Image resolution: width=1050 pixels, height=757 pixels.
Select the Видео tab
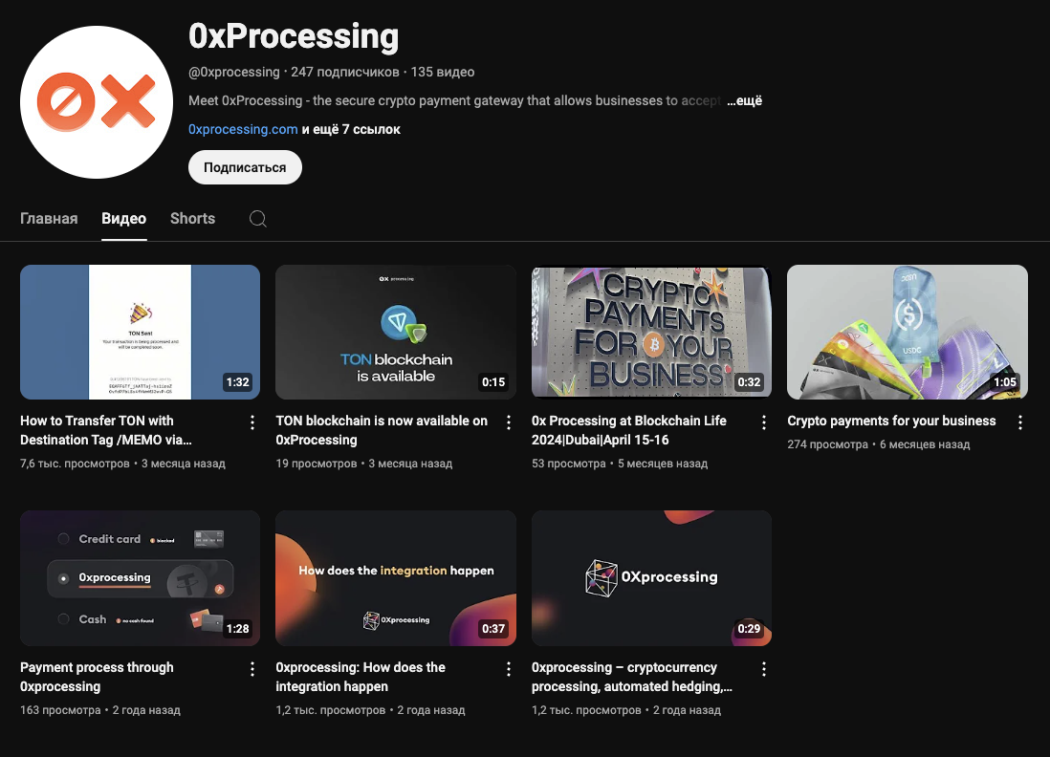pos(124,218)
